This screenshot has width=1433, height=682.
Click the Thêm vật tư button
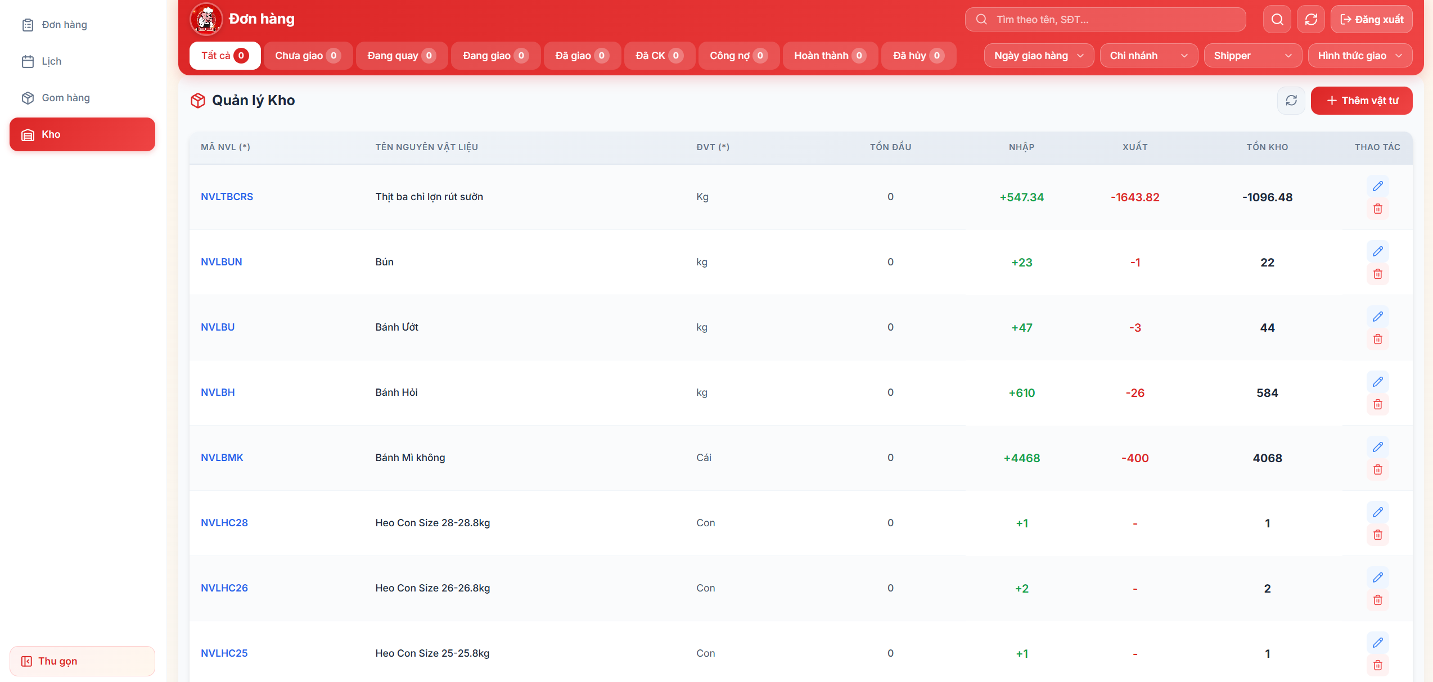pos(1361,101)
